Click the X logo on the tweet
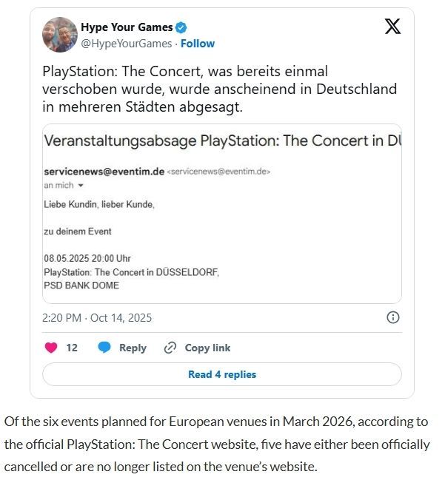The height and width of the screenshot is (480, 445). coord(393,27)
